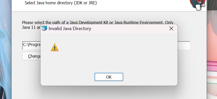Click the "Please select the path" instruction text
This screenshot has width=217, height=99.
point(98,25)
